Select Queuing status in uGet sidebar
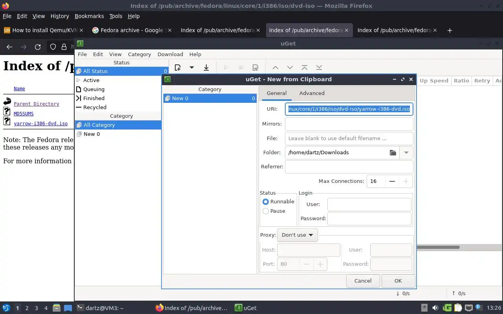This screenshot has width=503, height=314. 121,89
